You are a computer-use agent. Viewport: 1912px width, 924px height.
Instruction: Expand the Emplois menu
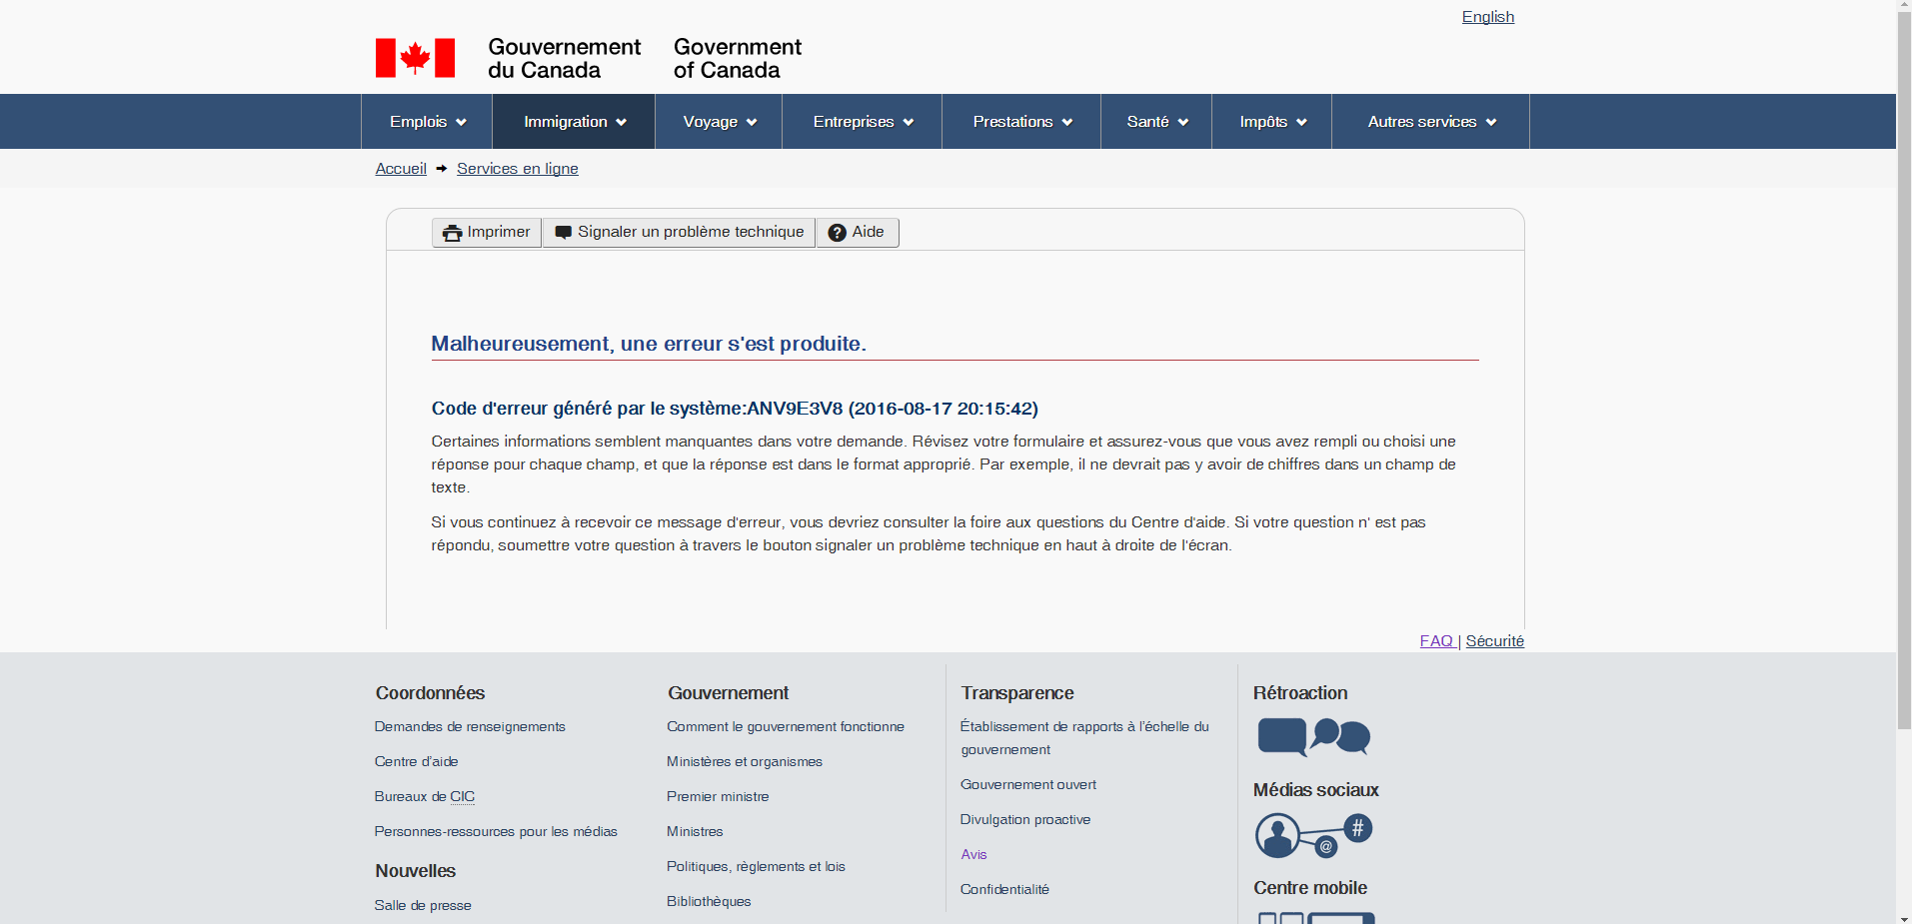coord(427,122)
